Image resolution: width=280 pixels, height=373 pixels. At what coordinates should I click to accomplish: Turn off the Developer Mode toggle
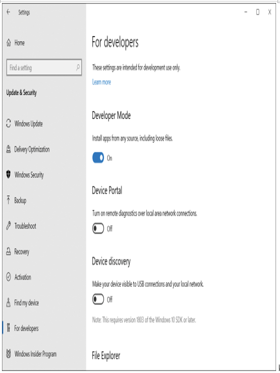tap(98, 157)
